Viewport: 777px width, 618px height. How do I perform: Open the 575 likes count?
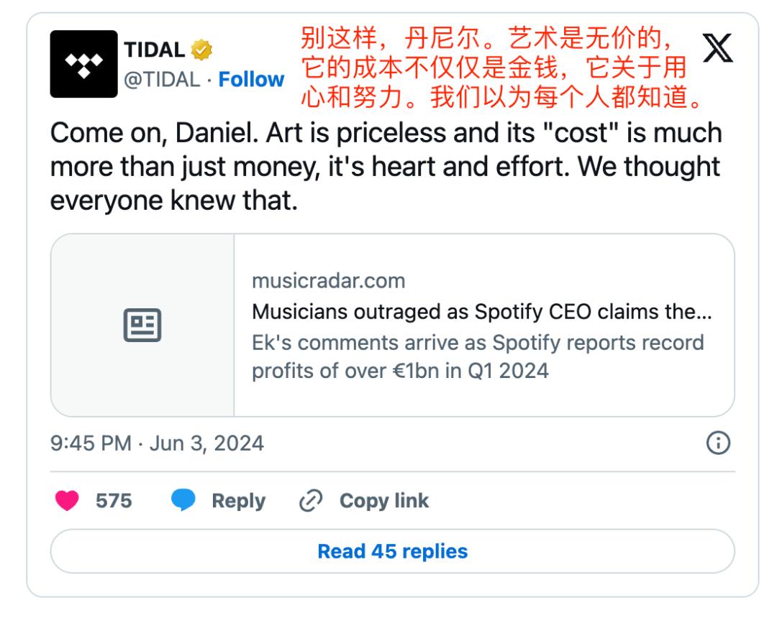coord(114,501)
